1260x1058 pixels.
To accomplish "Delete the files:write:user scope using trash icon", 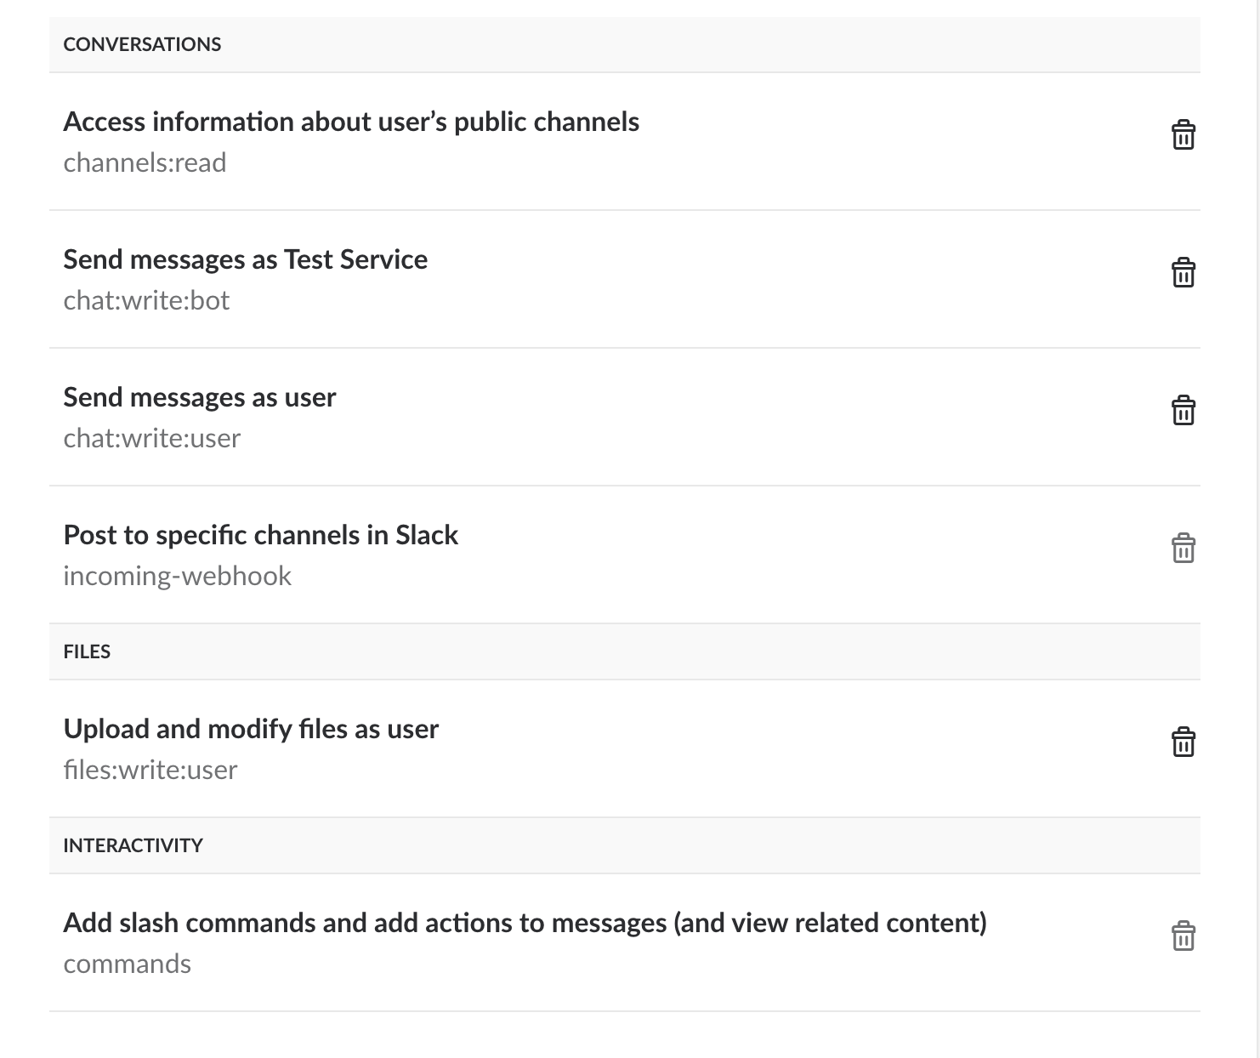I will [x=1183, y=742].
